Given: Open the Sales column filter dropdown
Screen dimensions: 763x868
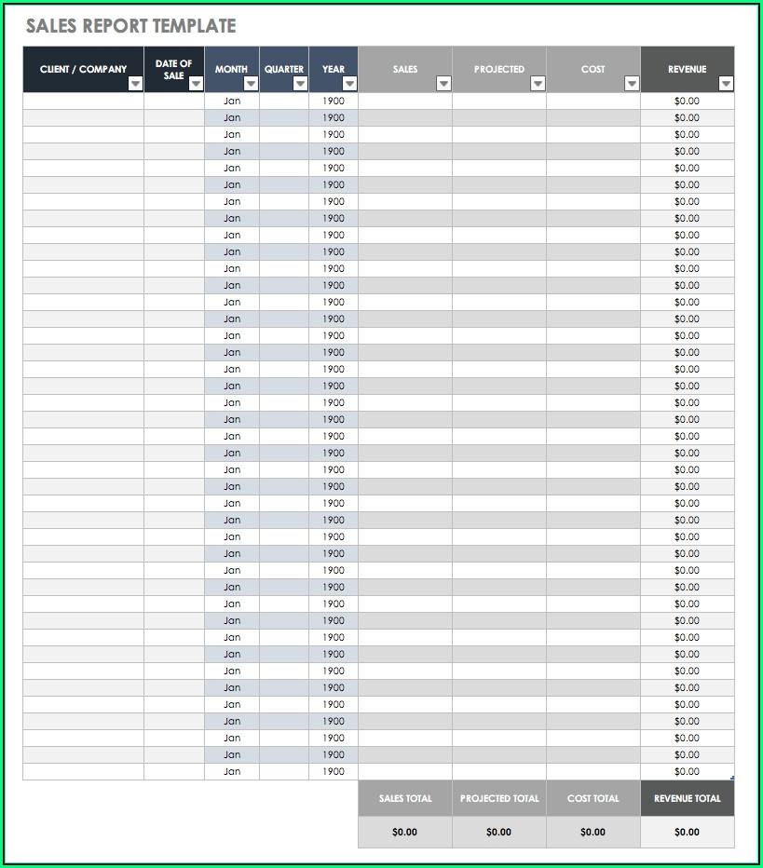Looking at the screenshot, I should coord(443,84).
